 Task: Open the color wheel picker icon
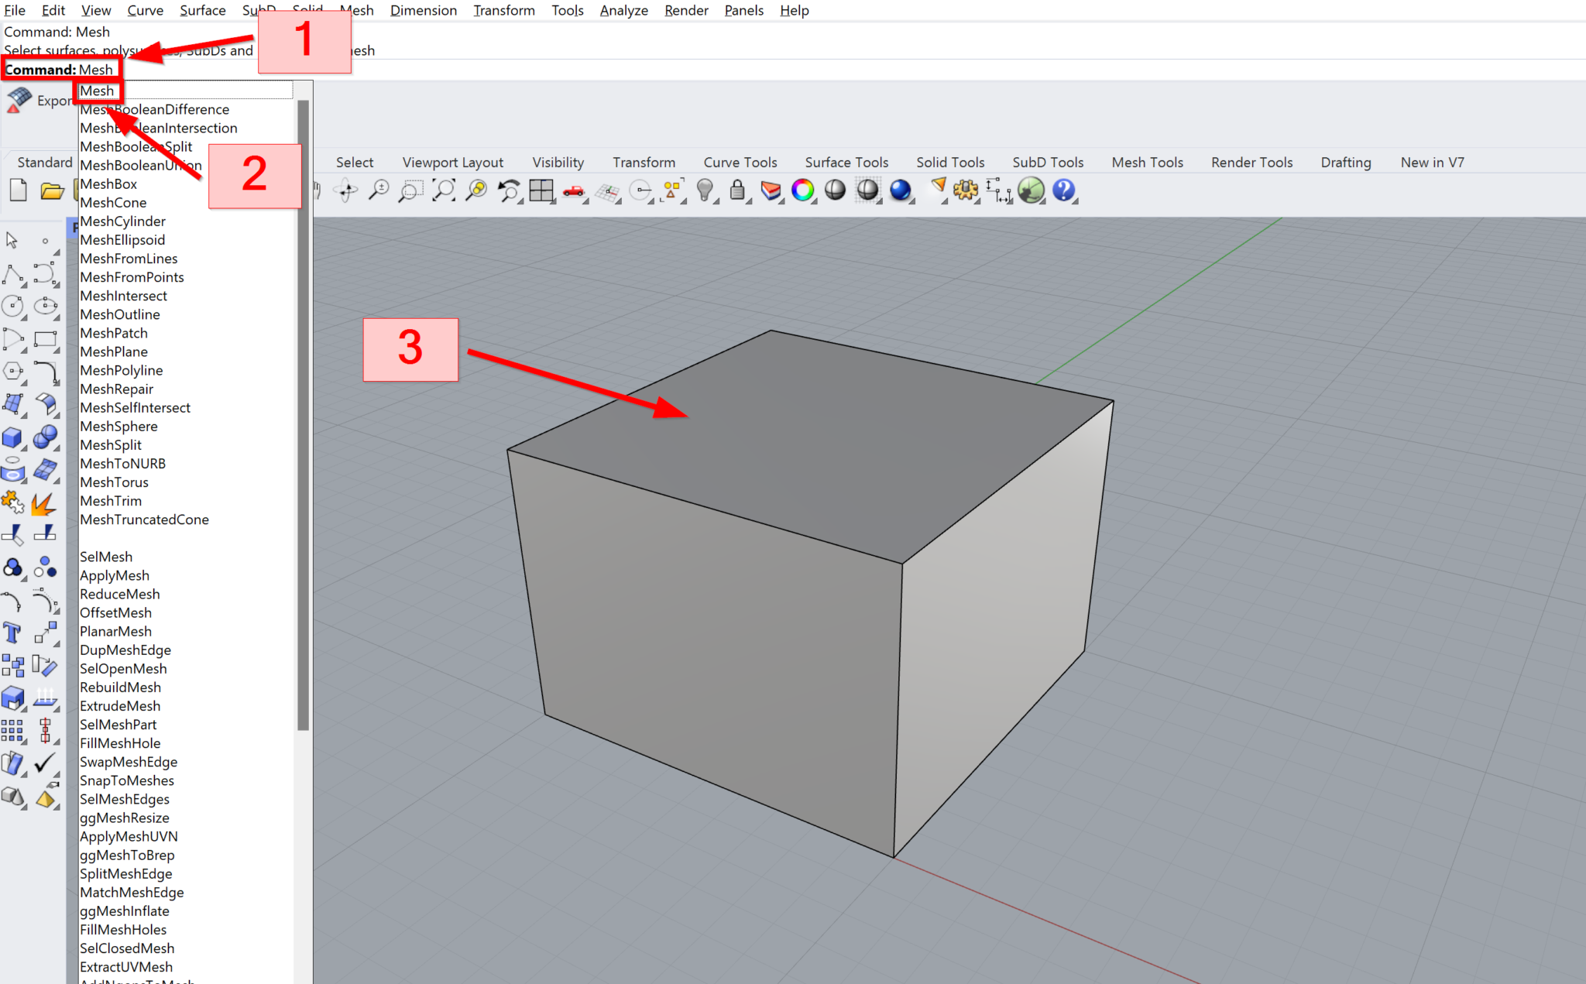(803, 191)
